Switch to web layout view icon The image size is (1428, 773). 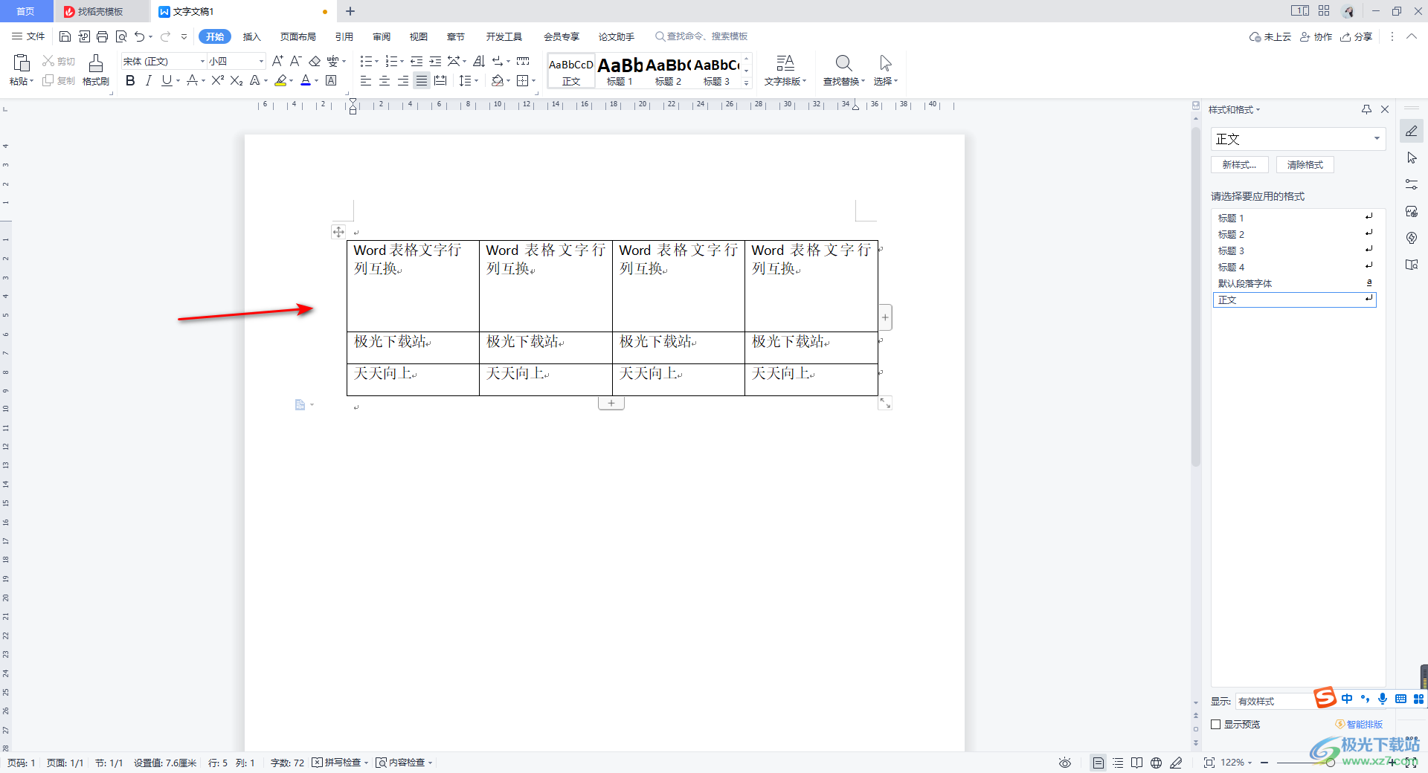(1156, 763)
